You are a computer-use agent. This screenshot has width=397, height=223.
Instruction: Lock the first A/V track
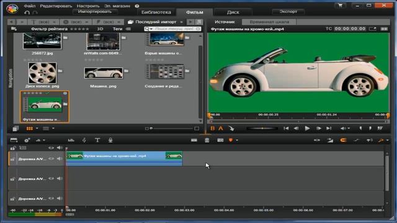(x=12, y=159)
